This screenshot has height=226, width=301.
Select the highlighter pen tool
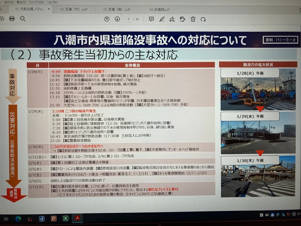point(162,19)
